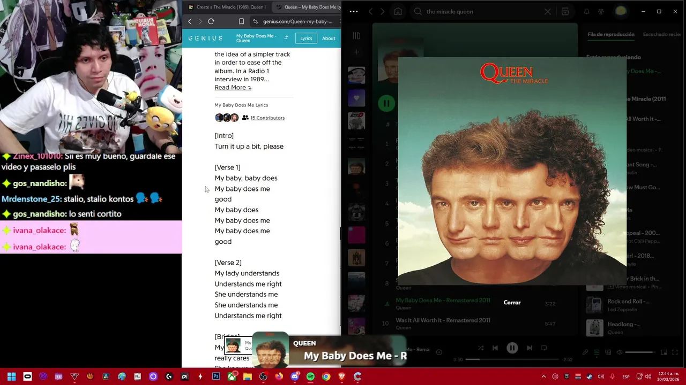Mute Spotify volume speaker icon
This screenshot has height=385, width=686.
620,352
